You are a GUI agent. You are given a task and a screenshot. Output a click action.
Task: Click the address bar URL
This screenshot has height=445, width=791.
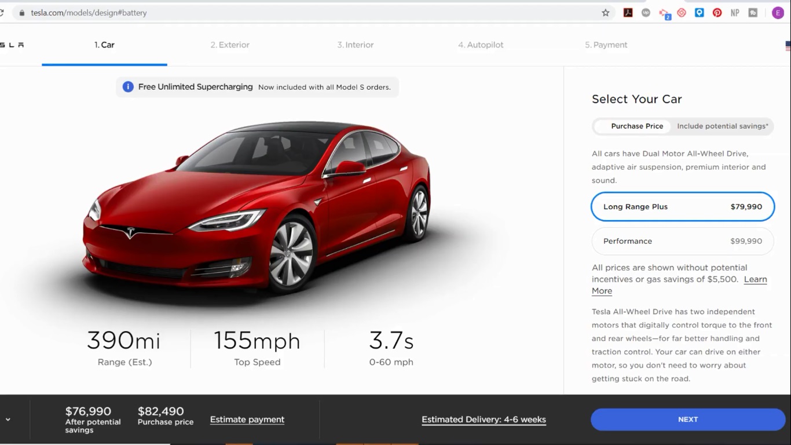click(x=89, y=13)
